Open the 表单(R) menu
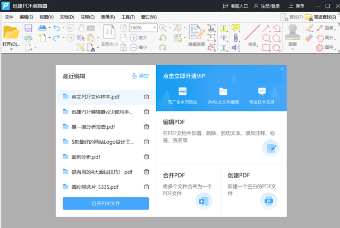The height and width of the screenshot is (228, 340). (108, 17)
